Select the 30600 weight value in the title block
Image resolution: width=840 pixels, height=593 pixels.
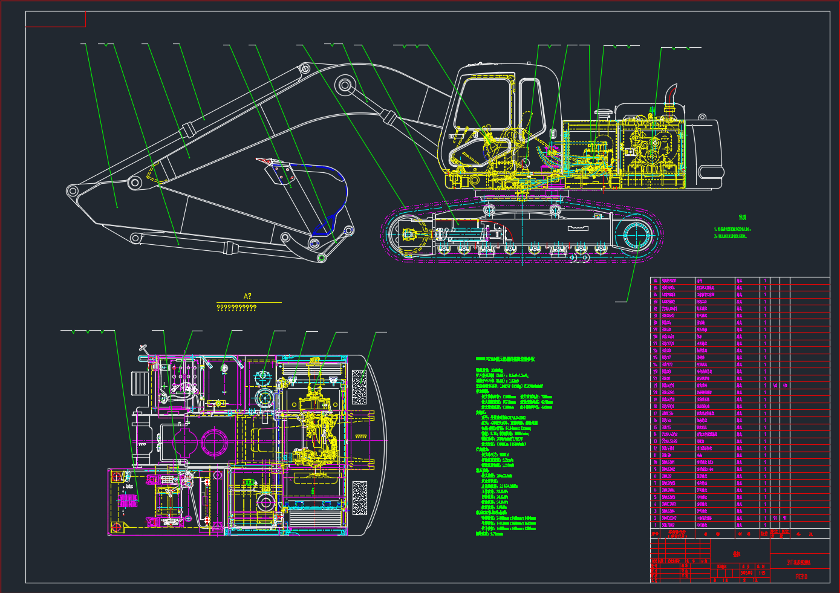[747, 573]
